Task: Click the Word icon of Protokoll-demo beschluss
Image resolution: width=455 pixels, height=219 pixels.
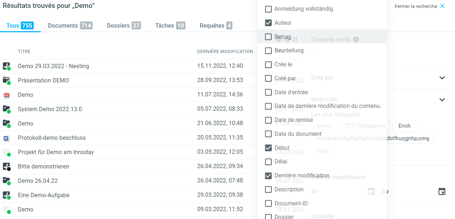Action: point(6,138)
